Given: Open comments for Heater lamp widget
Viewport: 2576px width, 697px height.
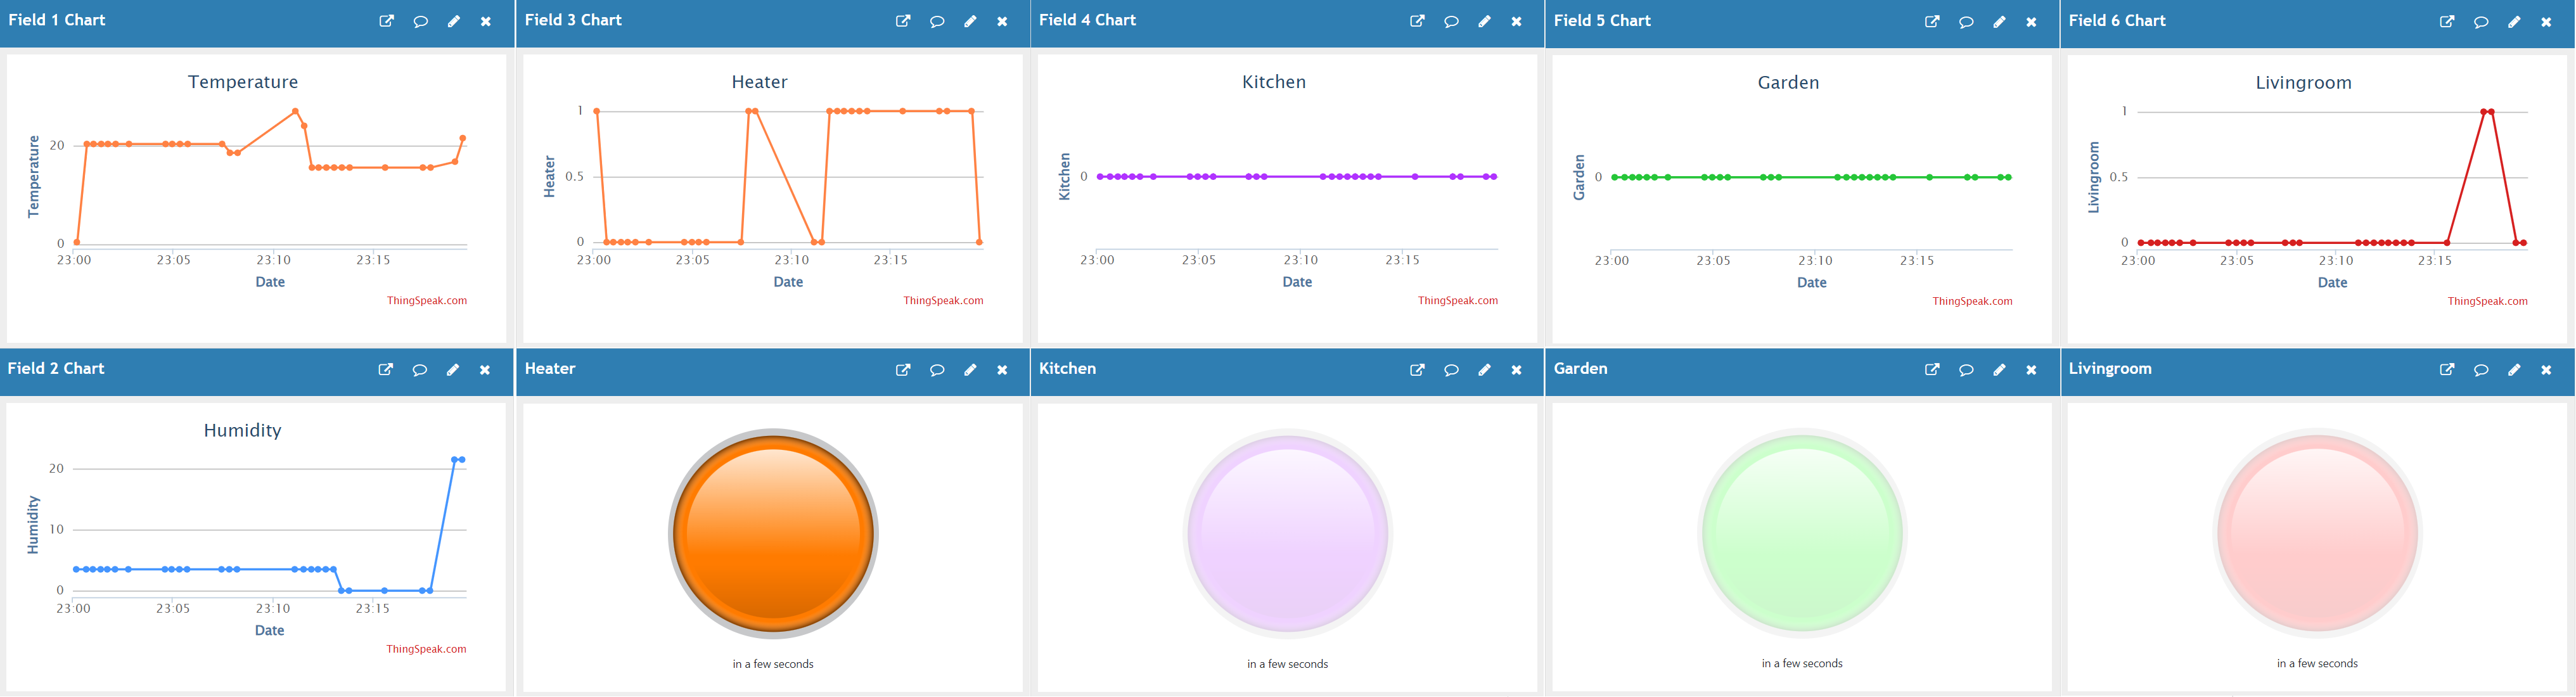Looking at the screenshot, I should click(937, 370).
